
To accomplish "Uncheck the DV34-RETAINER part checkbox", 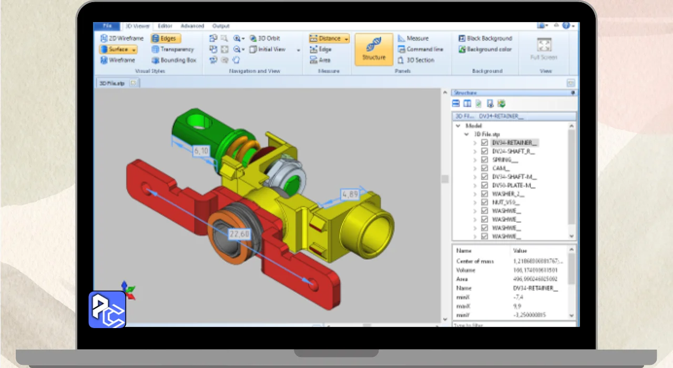I will 485,142.
